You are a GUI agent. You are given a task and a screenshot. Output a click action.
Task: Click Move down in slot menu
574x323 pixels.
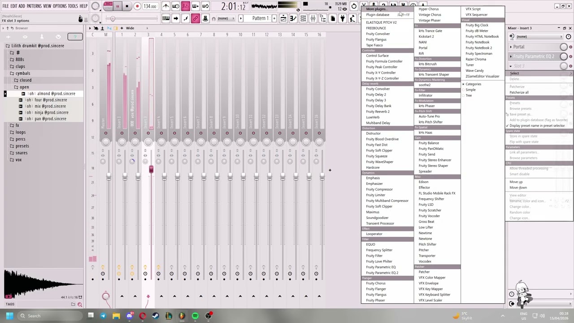pyautogui.click(x=518, y=188)
